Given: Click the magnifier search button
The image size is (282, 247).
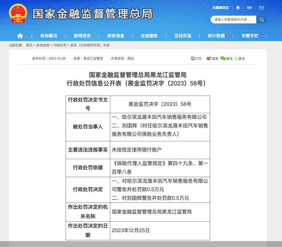Looking at the screenshot, I should pyautogui.click(x=261, y=19).
